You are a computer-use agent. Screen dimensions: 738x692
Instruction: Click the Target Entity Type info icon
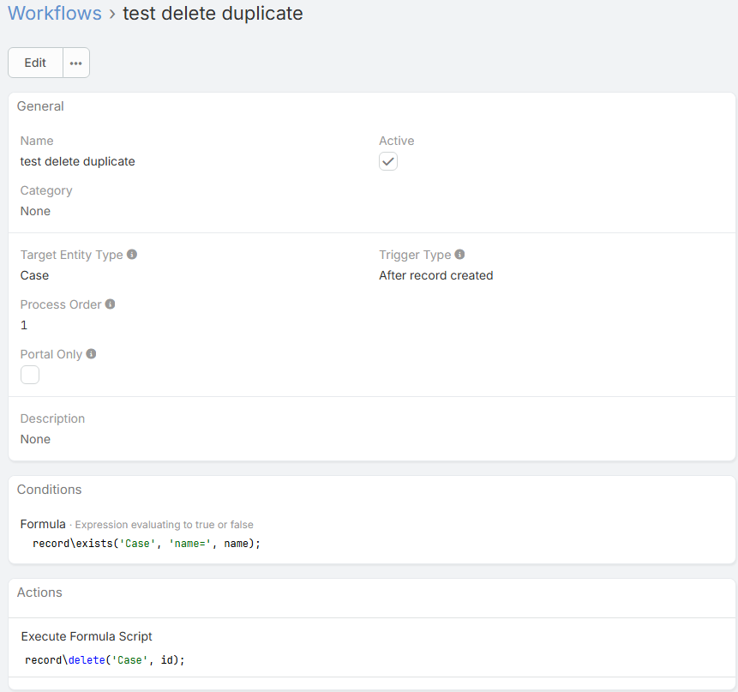tap(132, 255)
